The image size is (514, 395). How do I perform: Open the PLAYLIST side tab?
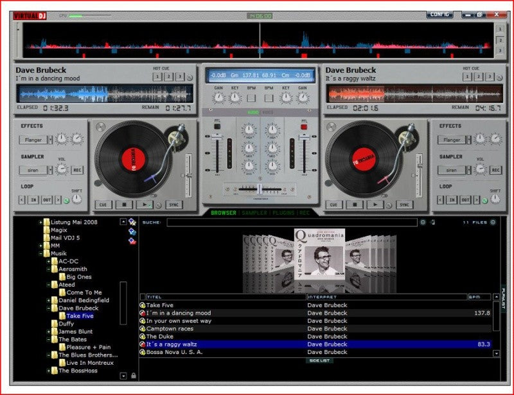pos(503,298)
